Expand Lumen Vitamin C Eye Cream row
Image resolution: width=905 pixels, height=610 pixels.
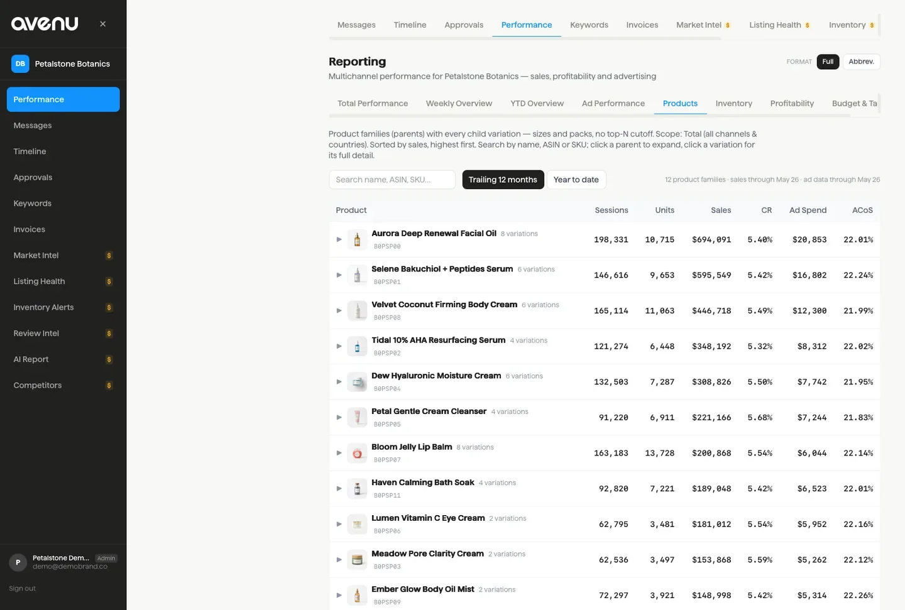click(339, 524)
